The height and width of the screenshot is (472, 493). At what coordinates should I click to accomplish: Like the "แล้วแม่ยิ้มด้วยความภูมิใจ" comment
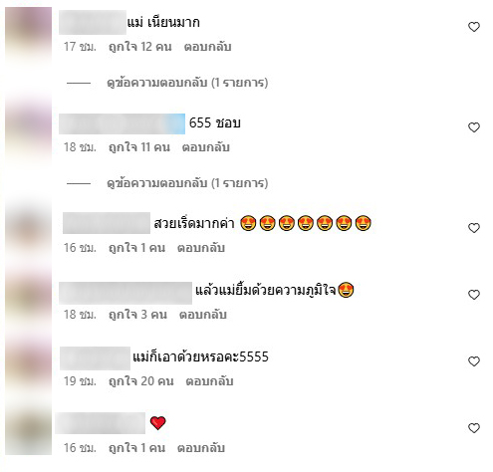click(x=474, y=295)
